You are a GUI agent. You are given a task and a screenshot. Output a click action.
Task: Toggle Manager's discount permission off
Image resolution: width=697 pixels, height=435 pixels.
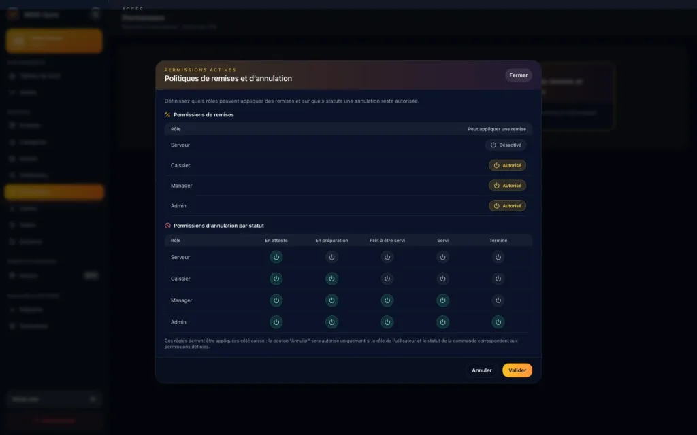pyautogui.click(x=507, y=186)
